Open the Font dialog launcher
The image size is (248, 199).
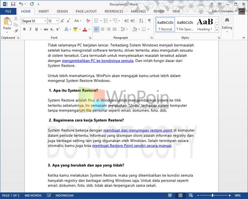click(90, 38)
